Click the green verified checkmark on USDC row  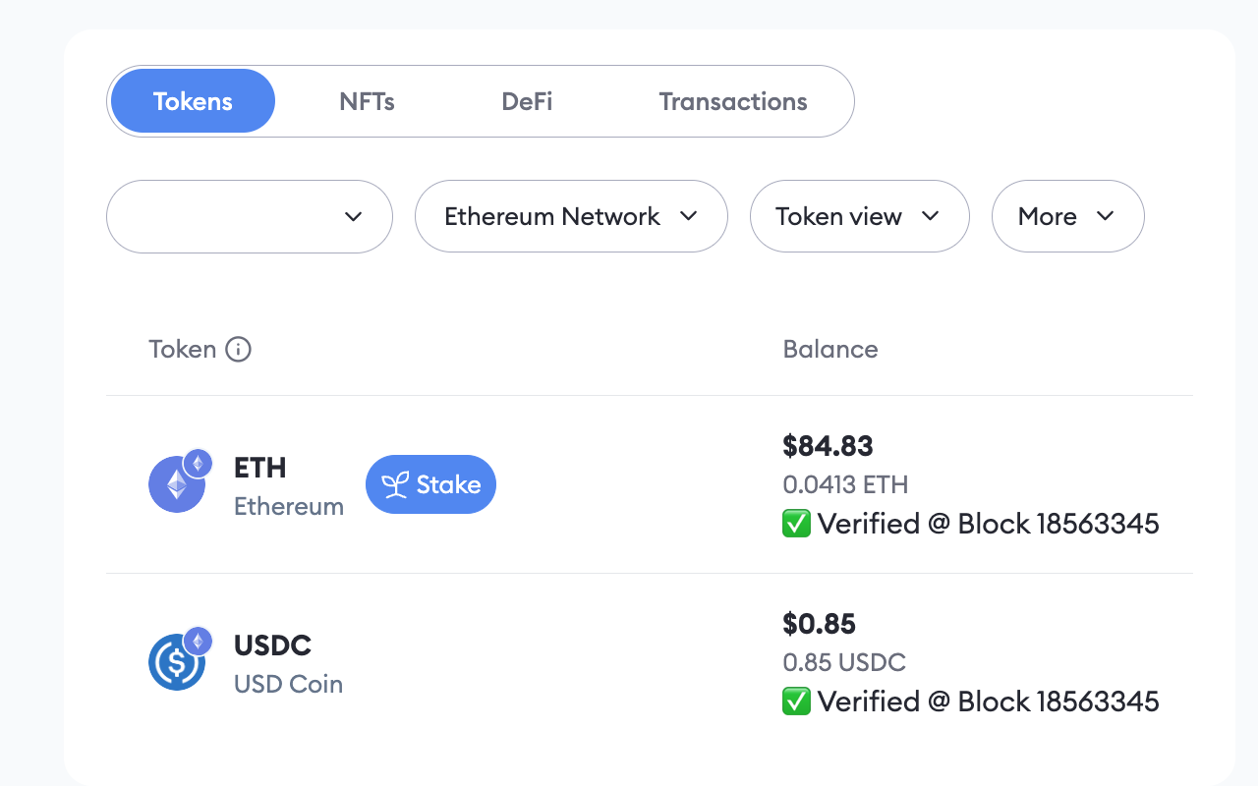[x=796, y=702]
